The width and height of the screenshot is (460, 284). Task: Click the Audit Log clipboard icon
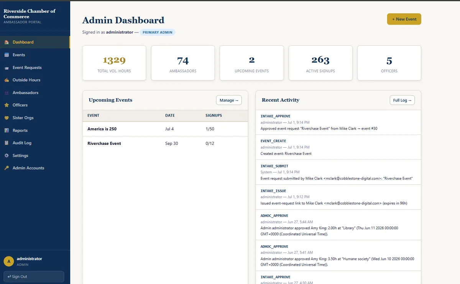7,143
